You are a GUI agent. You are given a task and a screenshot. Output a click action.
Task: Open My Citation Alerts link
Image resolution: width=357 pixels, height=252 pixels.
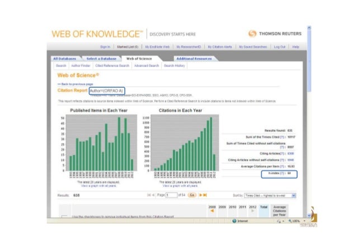coord(220,47)
